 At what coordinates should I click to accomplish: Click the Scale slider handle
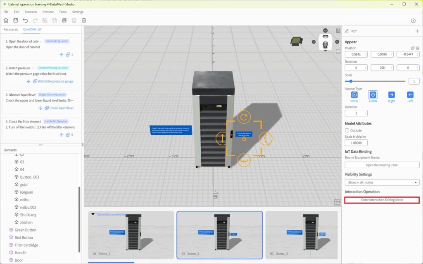[x=351, y=81]
